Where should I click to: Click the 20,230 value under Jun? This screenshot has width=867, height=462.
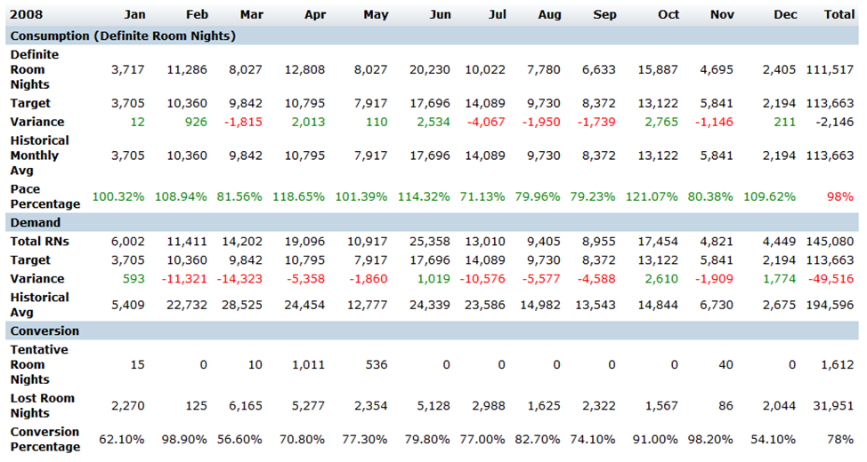(430, 70)
